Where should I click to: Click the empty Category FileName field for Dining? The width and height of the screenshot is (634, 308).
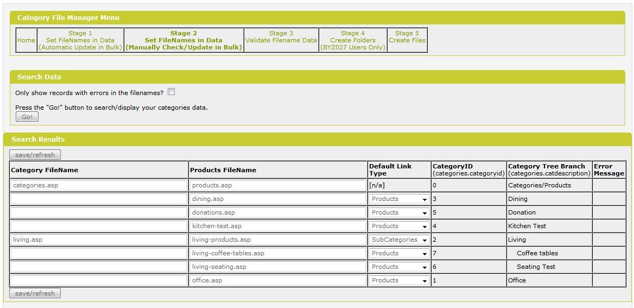[99, 199]
